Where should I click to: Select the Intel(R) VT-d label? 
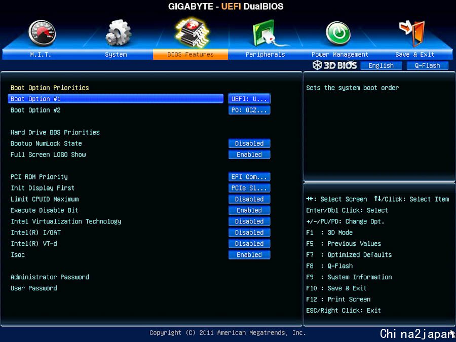(34, 243)
